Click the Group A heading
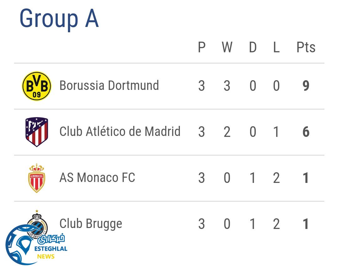 coord(59,18)
